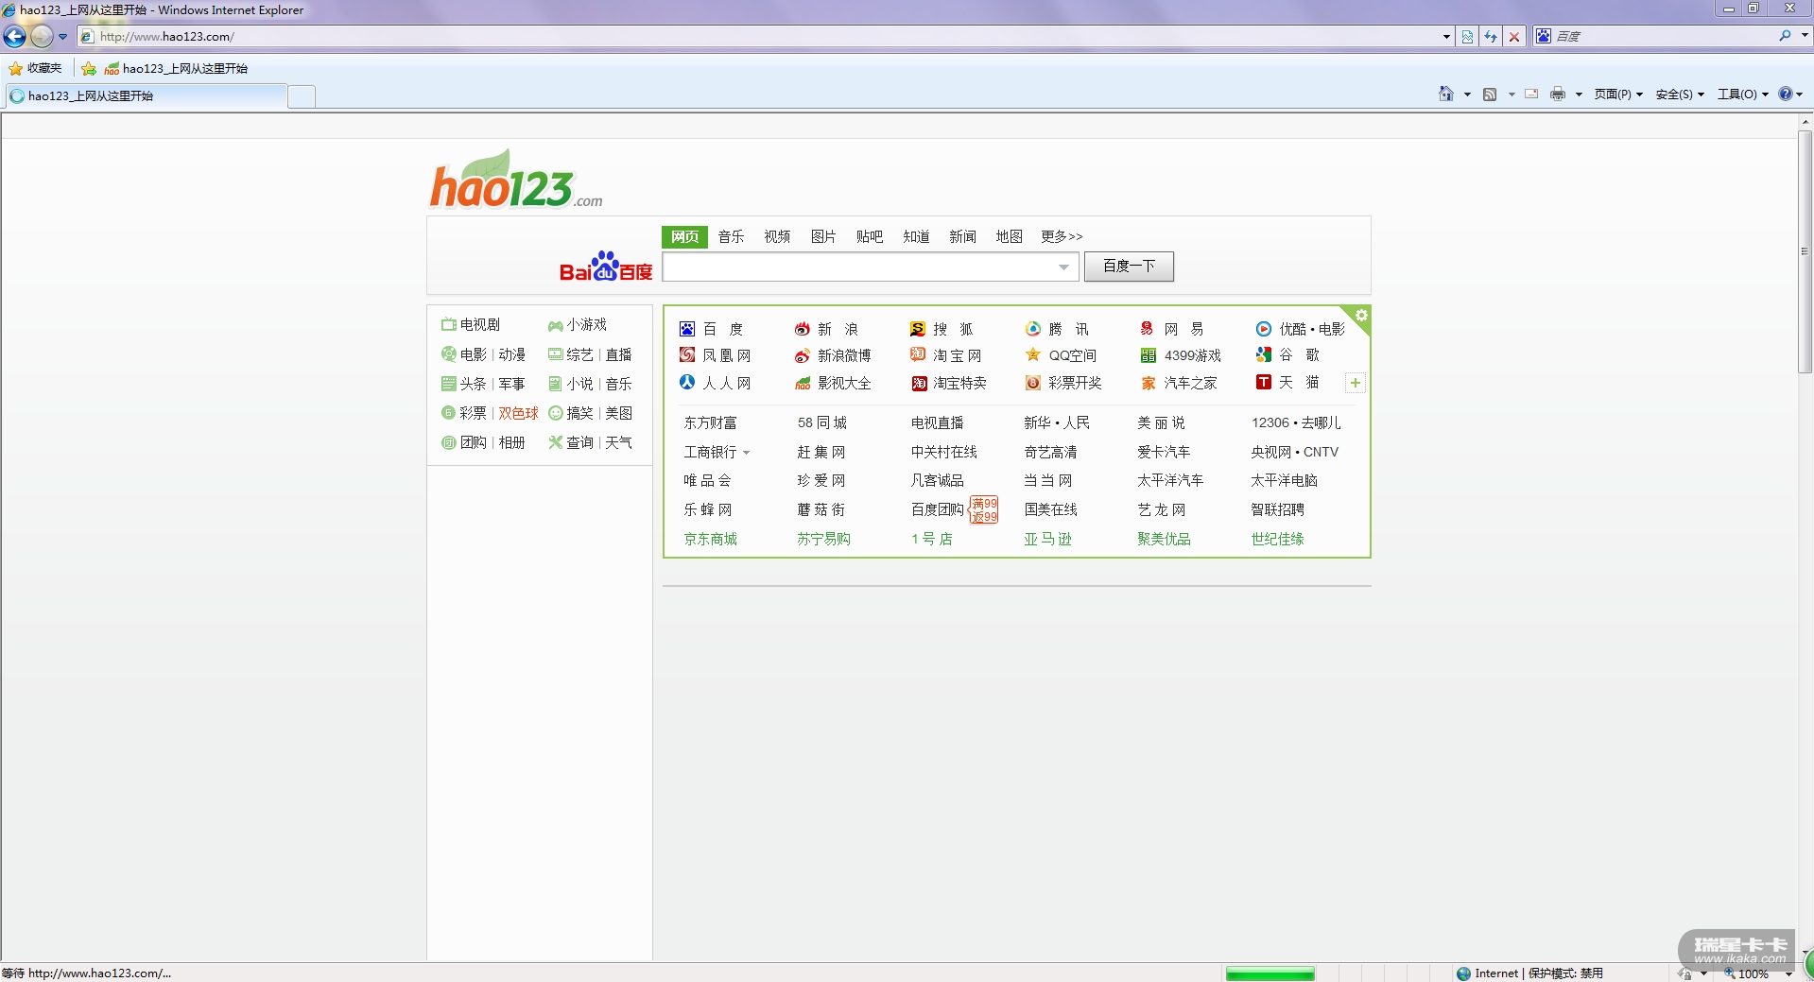Click the Youku icon beside 优酷·电影

point(1264,329)
